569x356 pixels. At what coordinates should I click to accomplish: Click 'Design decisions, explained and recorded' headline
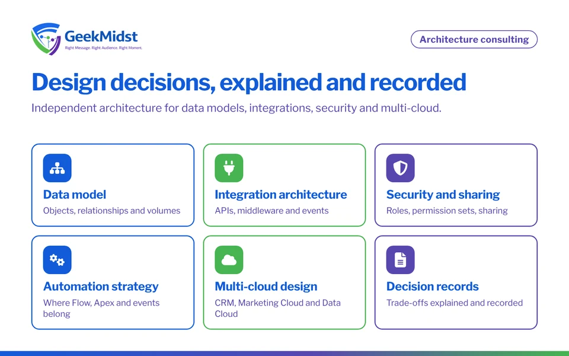pyautogui.click(x=249, y=83)
